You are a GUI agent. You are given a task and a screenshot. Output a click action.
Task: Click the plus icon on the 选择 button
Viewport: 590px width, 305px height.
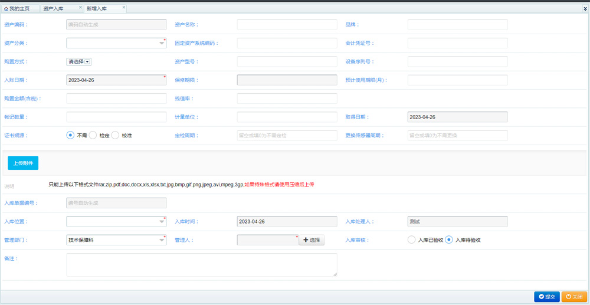tap(305, 240)
